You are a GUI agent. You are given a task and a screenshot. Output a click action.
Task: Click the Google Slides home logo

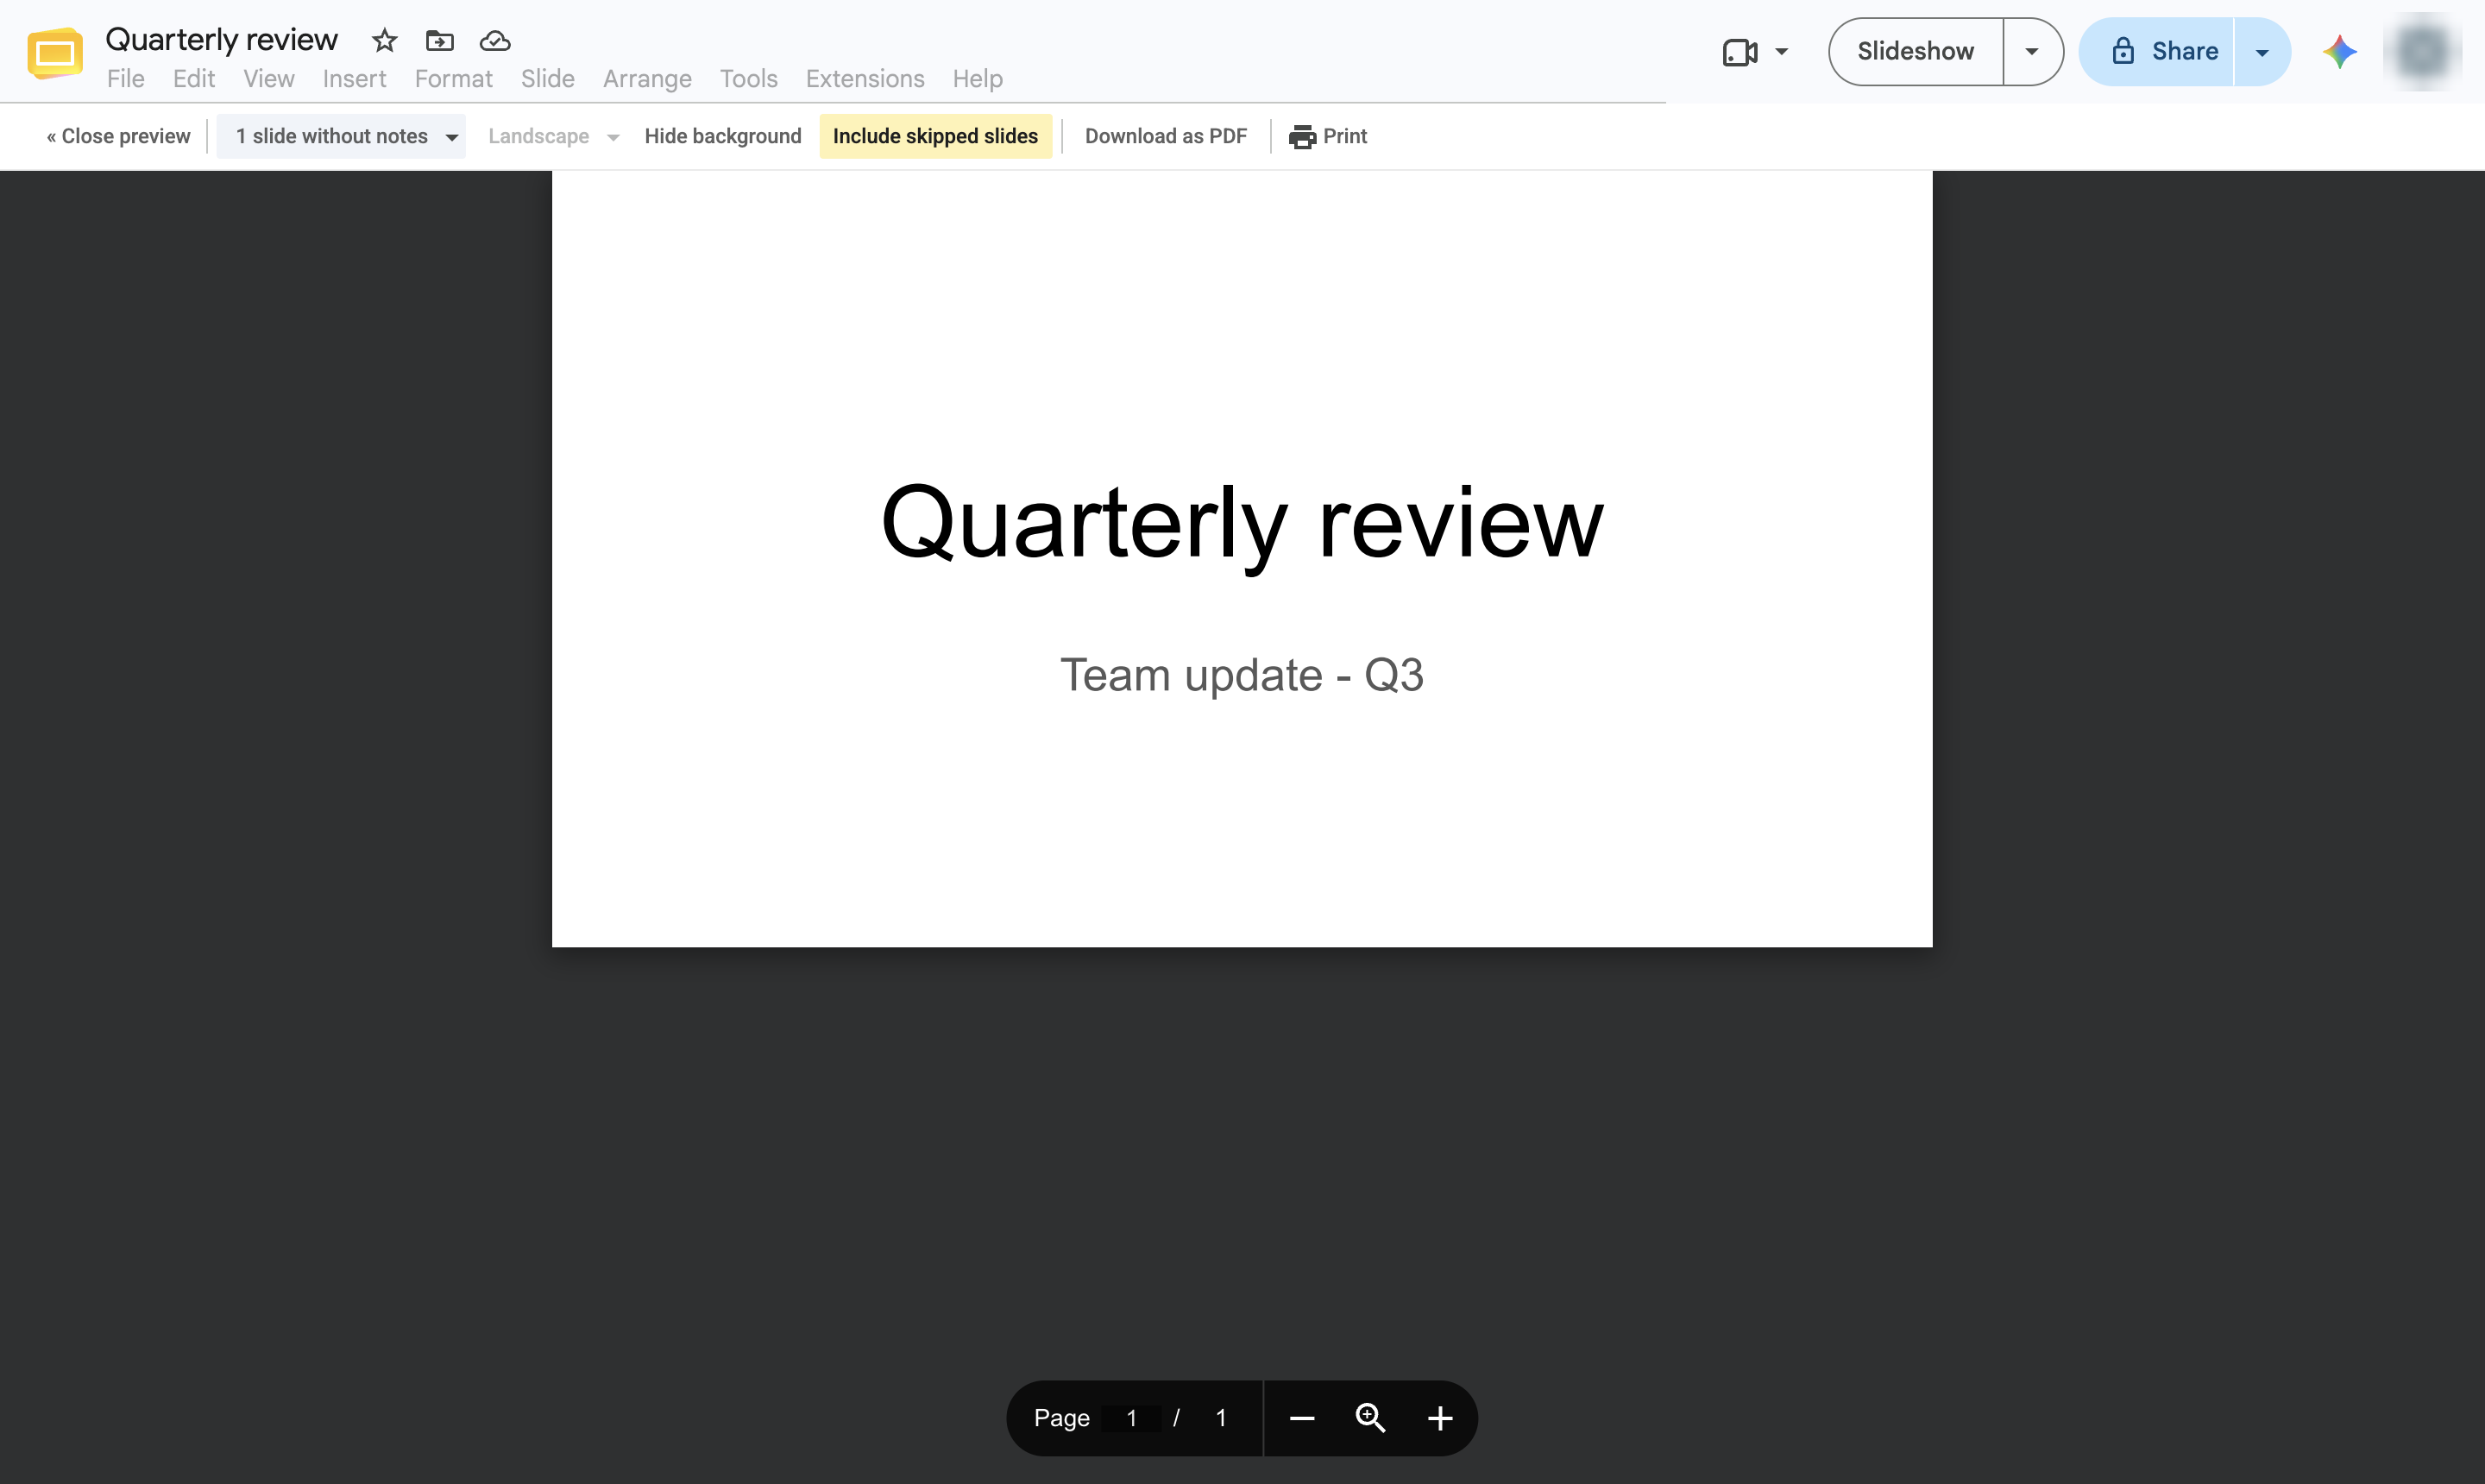[x=55, y=53]
